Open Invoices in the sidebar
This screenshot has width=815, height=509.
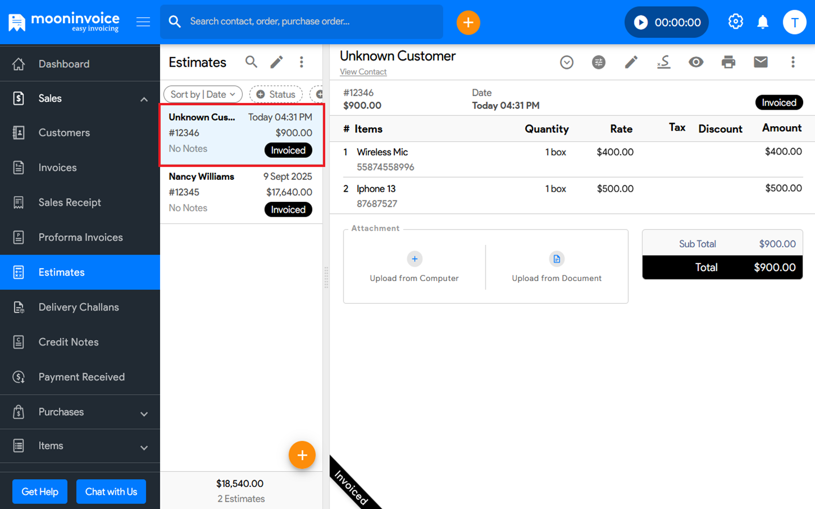(x=58, y=168)
